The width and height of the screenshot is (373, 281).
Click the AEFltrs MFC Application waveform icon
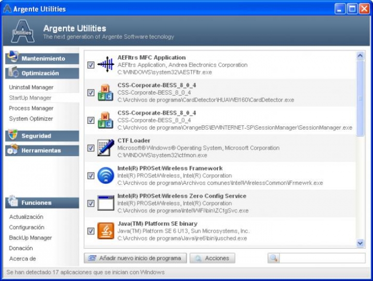pos(106,64)
